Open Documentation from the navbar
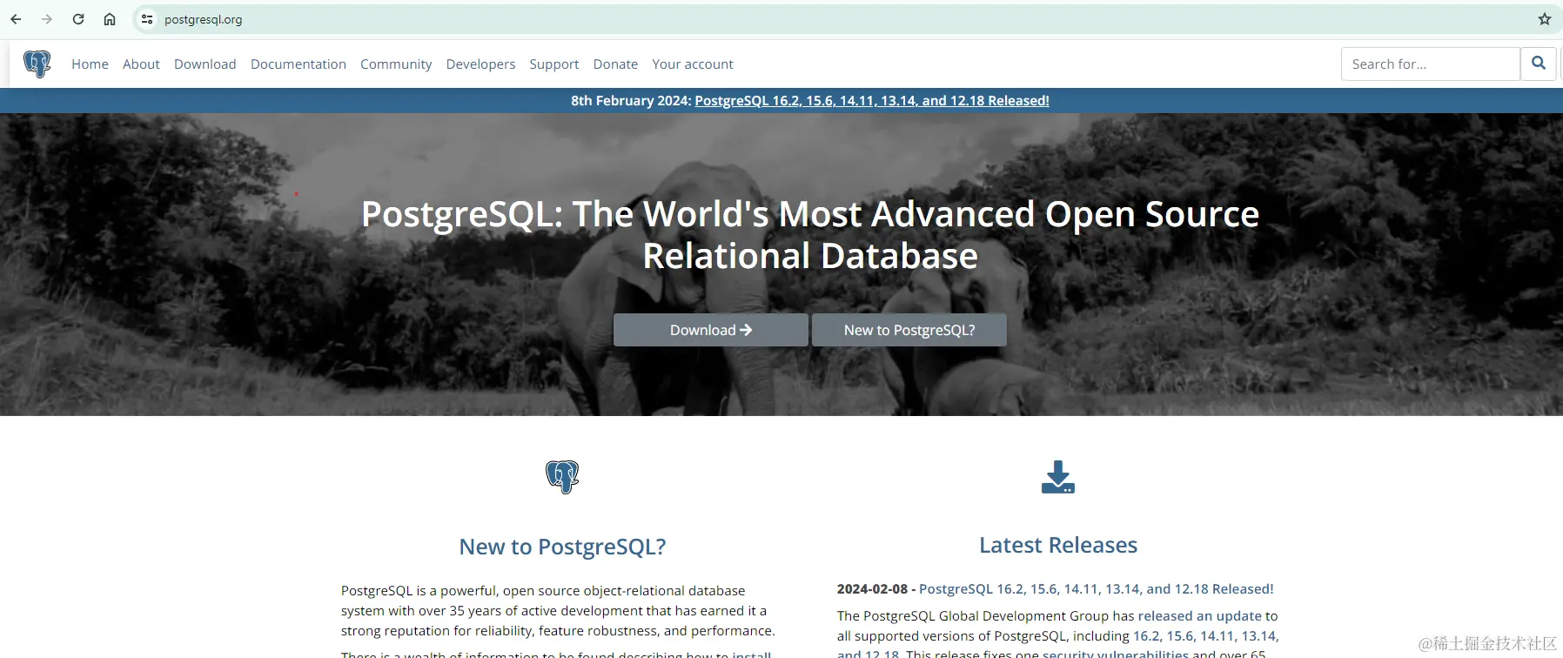1563x658 pixels. (299, 64)
